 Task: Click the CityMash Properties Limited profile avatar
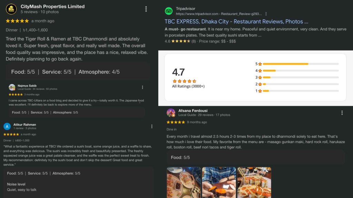11,9
